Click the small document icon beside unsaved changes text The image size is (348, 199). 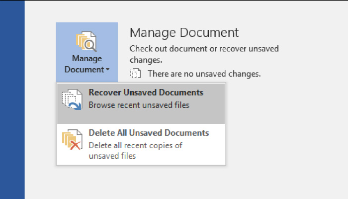pos(135,74)
